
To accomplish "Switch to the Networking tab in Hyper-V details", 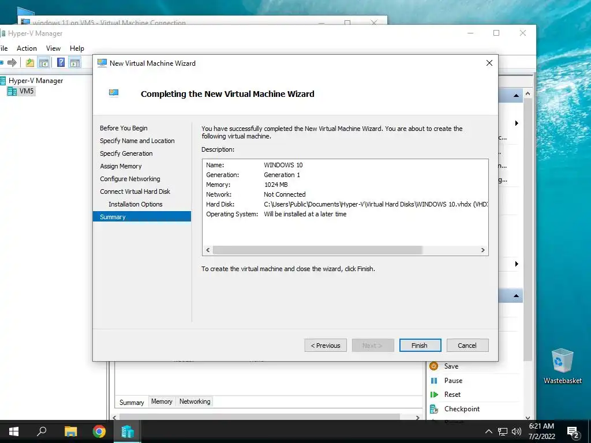I will tap(195, 401).
